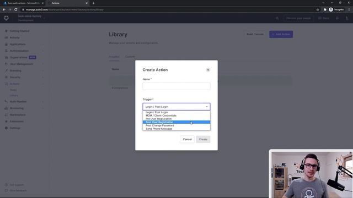
Task: Click the search icon in Auth0 header
Action: tap(277, 18)
